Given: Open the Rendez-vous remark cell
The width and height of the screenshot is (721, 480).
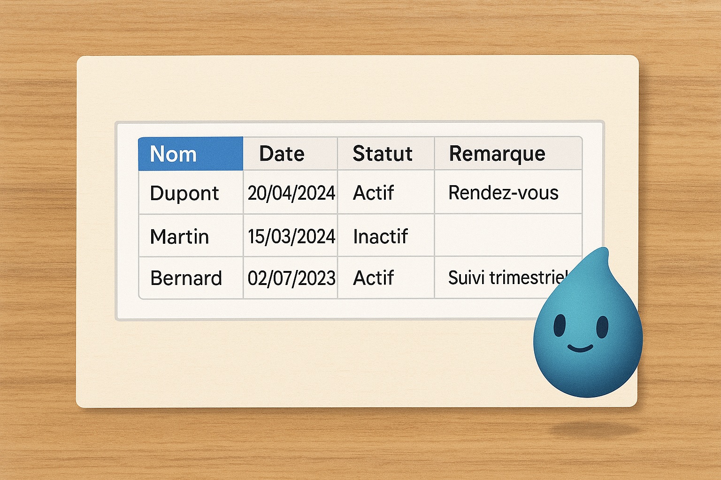Looking at the screenshot, I should pos(507,193).
